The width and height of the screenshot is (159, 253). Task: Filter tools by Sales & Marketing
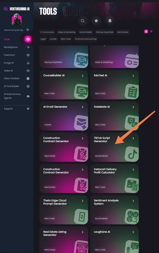point(67,32)
